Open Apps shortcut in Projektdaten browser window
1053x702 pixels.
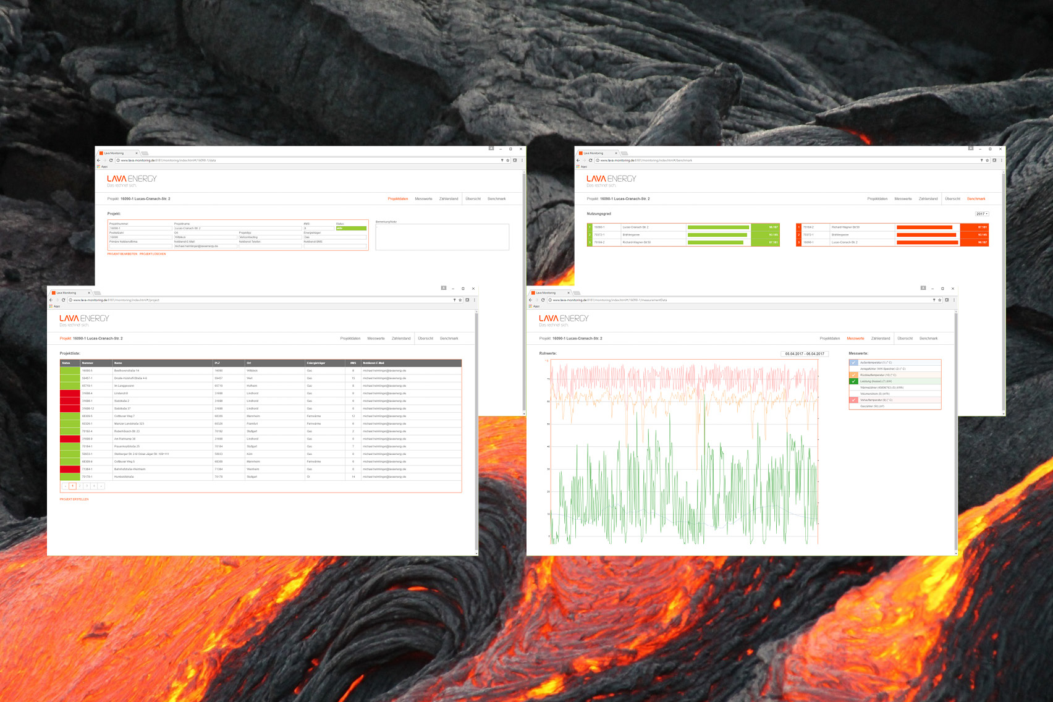[x=103, y=166]
